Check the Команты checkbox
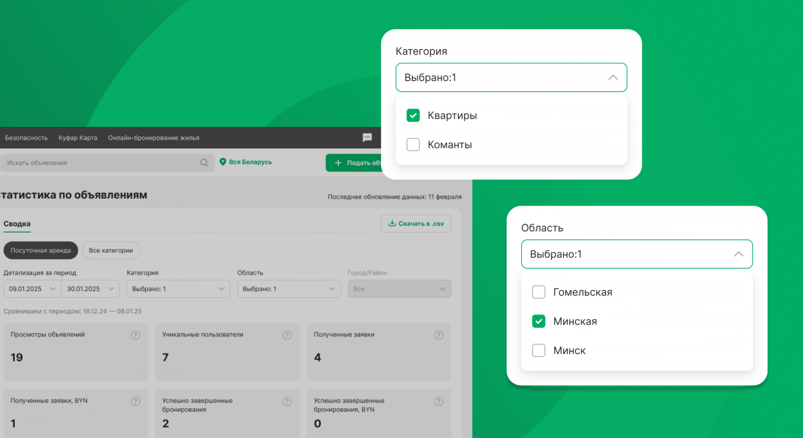The image size is (803, 438). click(x=413, y=145)
